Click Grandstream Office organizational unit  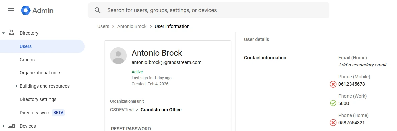coord(161,110)
